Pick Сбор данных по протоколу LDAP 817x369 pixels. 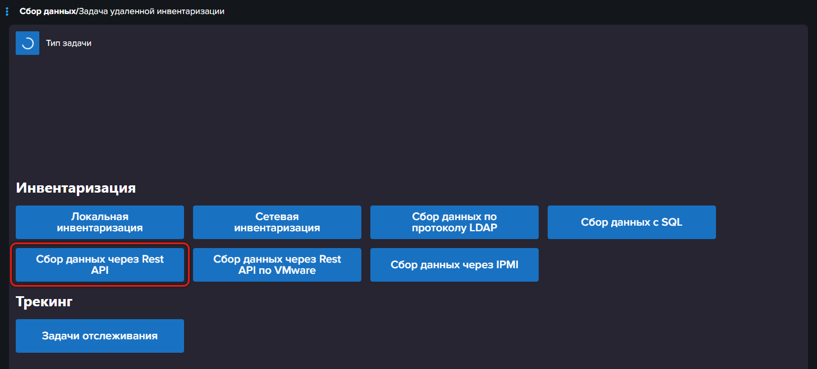point(455,222)
